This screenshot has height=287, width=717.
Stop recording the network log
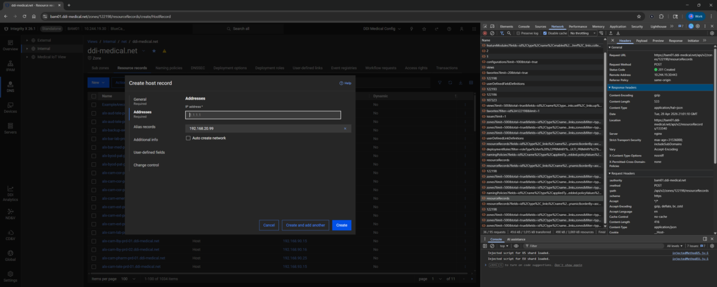pos(485,33)
